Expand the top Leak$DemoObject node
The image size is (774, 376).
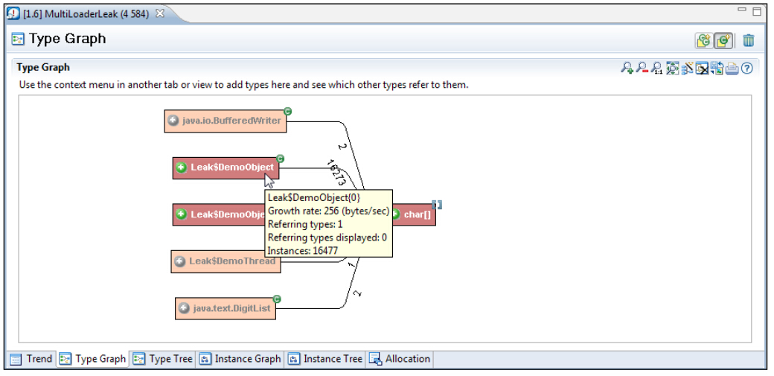[181, 168]
